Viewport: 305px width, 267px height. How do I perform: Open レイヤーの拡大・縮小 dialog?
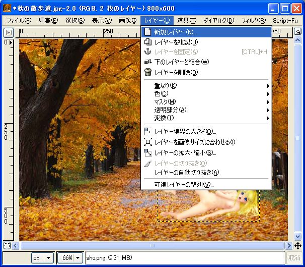(206, 153)
